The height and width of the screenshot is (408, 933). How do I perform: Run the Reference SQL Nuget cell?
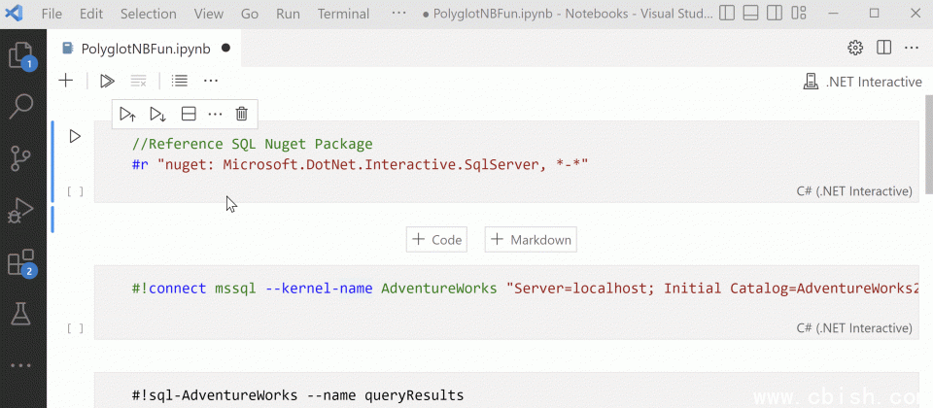75,136
